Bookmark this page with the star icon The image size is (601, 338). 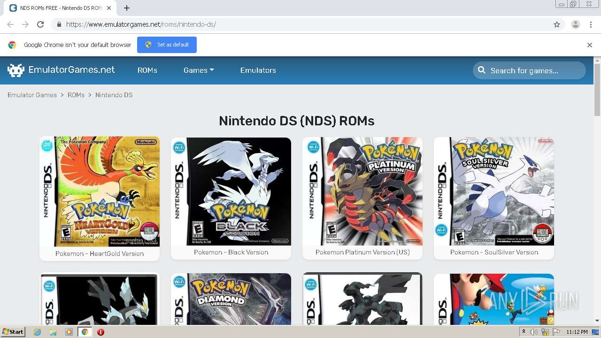pos(557,24)
